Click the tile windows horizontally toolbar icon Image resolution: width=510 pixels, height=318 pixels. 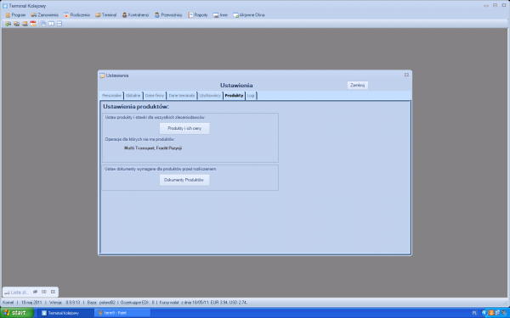pos(59,24)
